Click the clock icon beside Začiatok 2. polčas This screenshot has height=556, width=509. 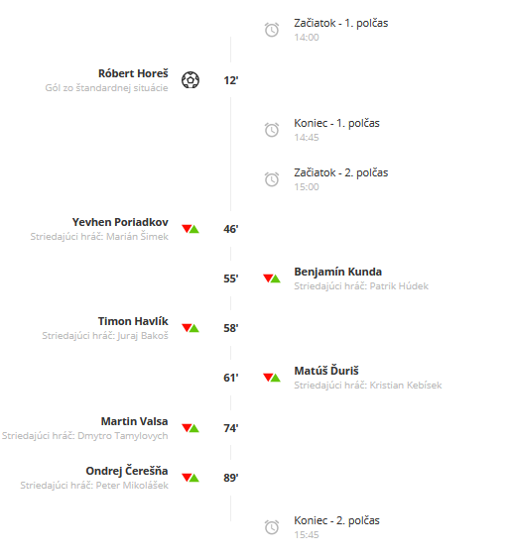(x=272, y=179)
